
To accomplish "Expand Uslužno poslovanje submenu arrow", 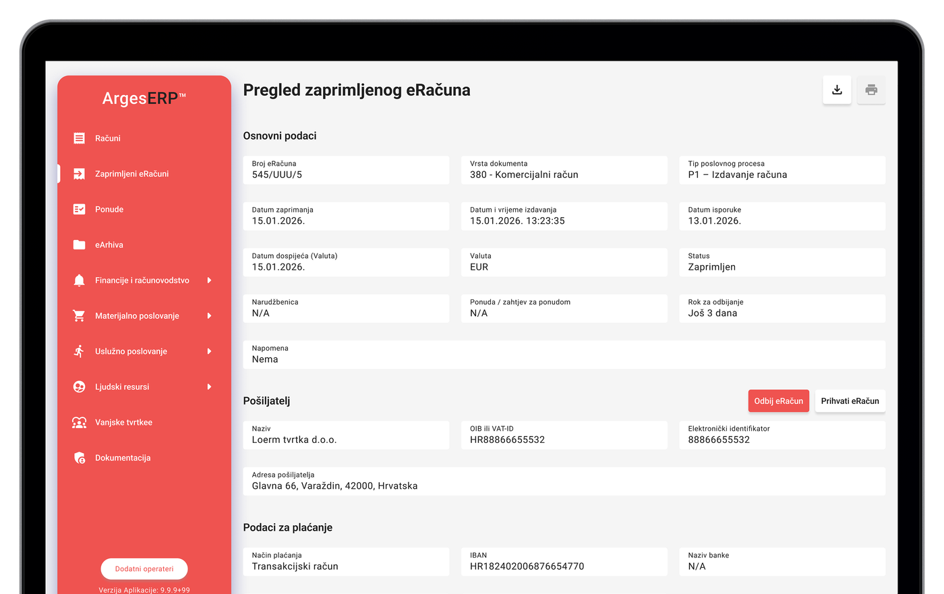I will coord(209,351).
